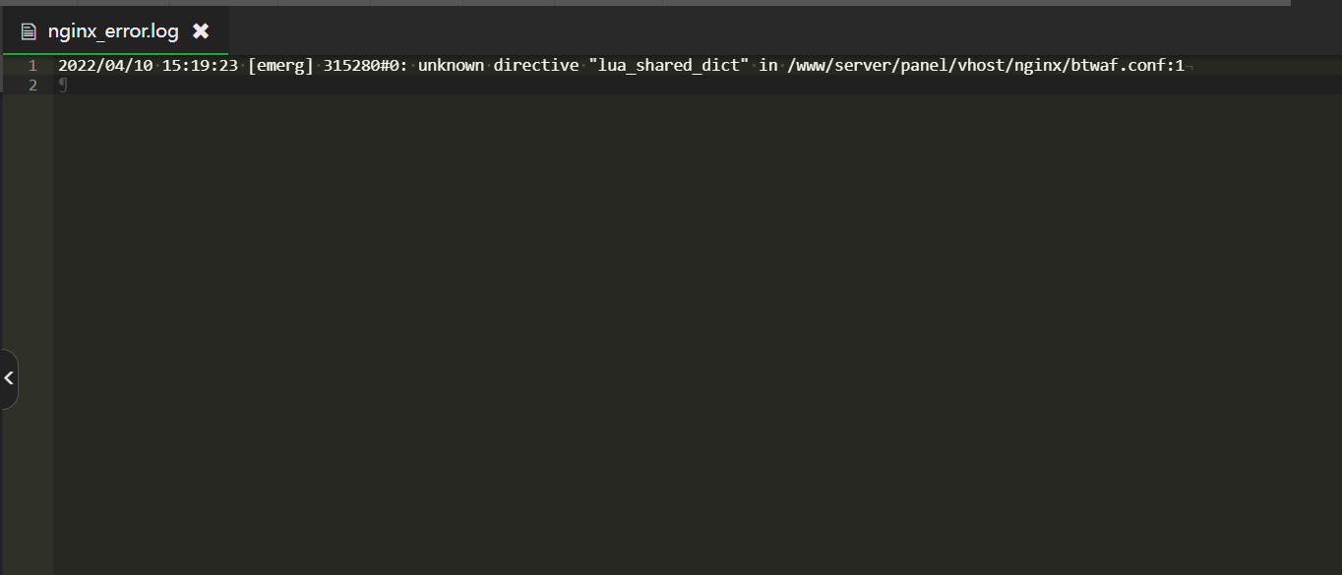This screenshot has height=575, width=1342.
Task: Close the nginx_error.log tab
Action: pyautogui.click(x=201, y=31)
